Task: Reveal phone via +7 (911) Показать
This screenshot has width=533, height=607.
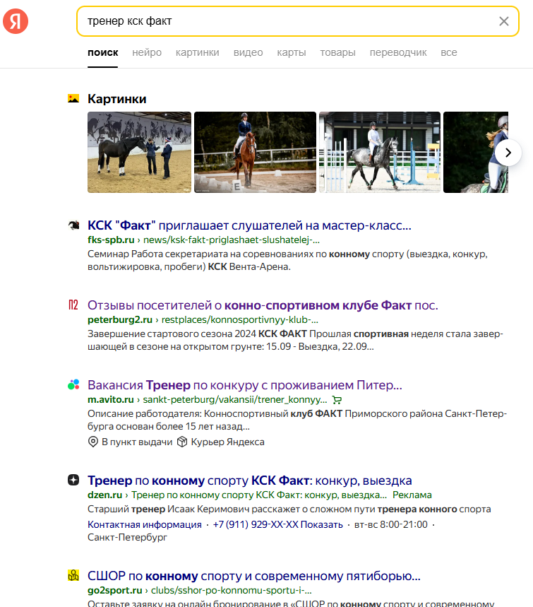Action: tap(277, 524)
